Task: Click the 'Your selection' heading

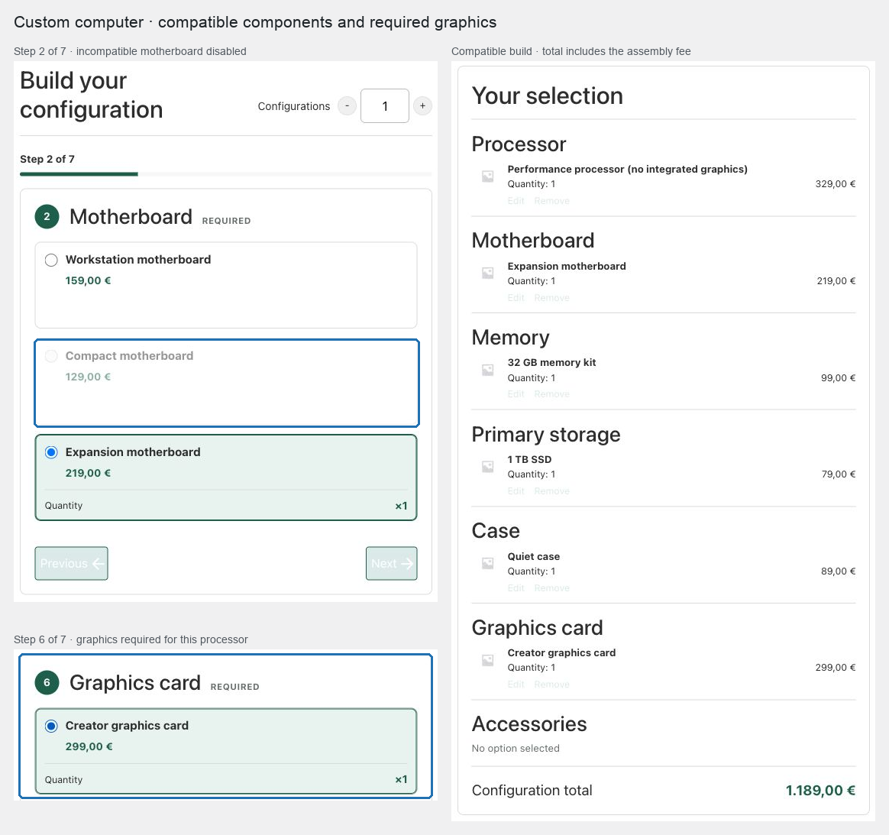Action: (547, 95)
